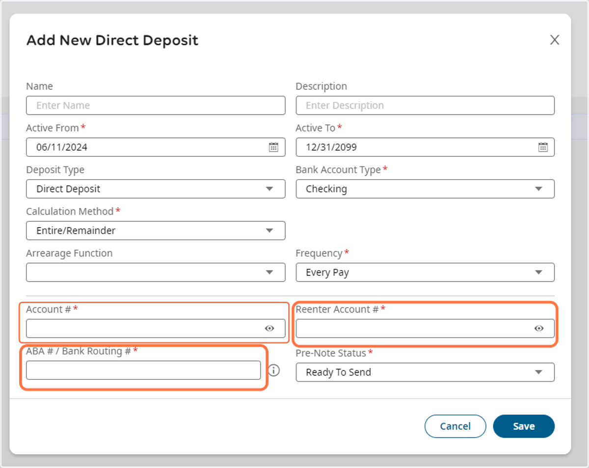Click the 'Add New Direct Deposit' title text
The image size is (589, 468).
[112, 40]
